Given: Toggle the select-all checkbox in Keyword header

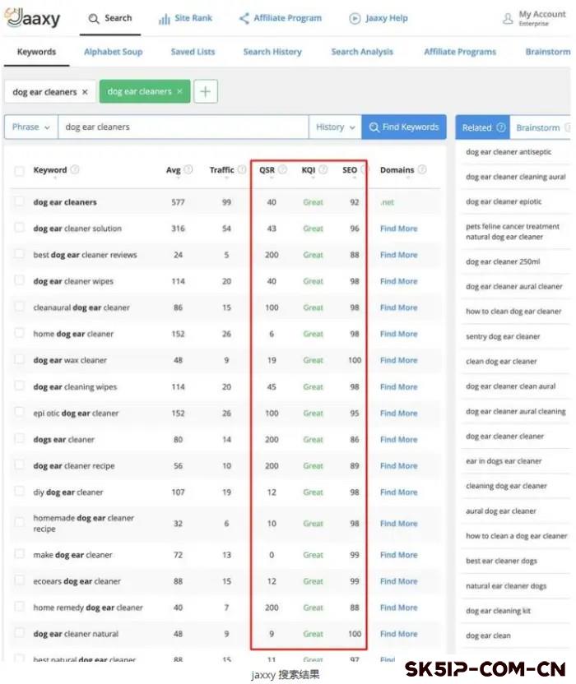Looking at the screenshot, I should click(x=19, y=170).
